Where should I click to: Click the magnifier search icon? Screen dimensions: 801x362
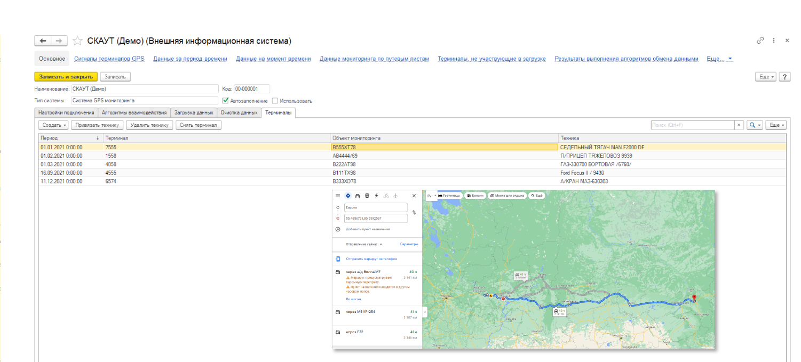(752, 125)
